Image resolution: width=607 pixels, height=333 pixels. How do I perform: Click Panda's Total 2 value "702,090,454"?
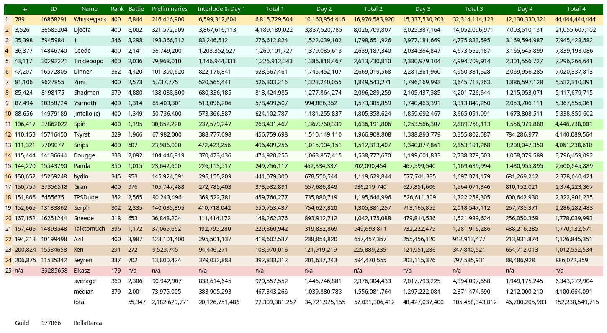(370, 166)
